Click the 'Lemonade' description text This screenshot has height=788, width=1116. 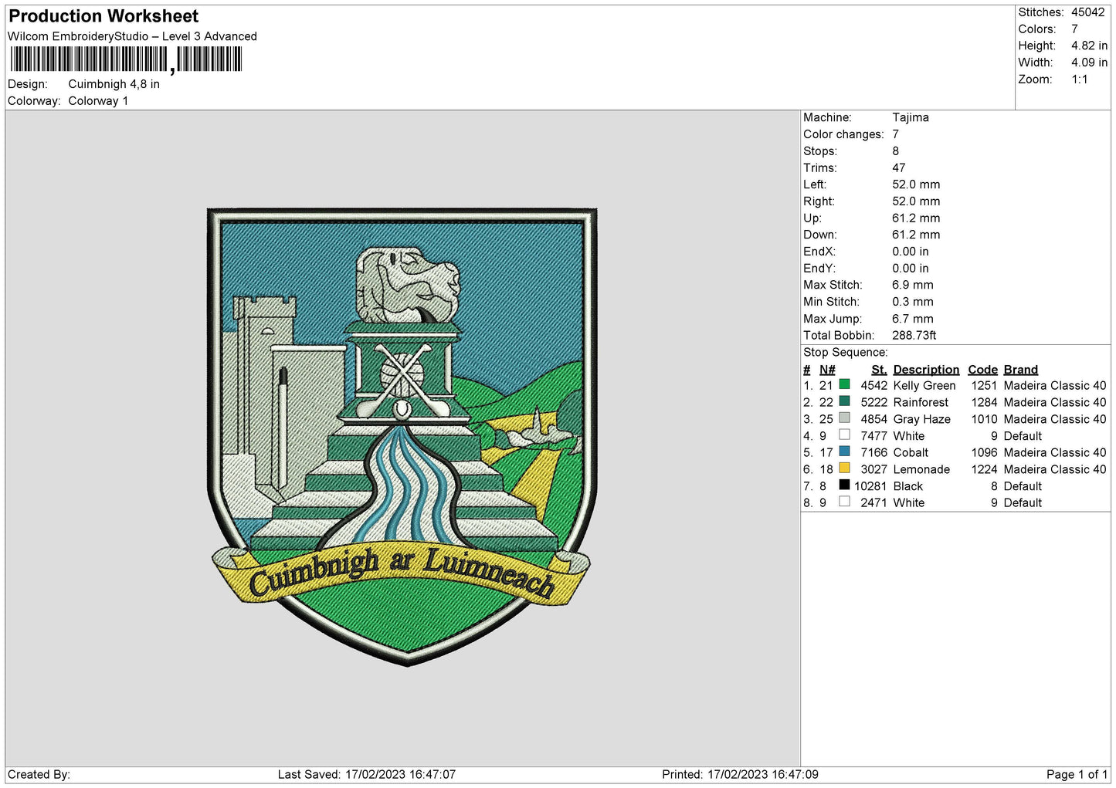(x=921, y=469)
